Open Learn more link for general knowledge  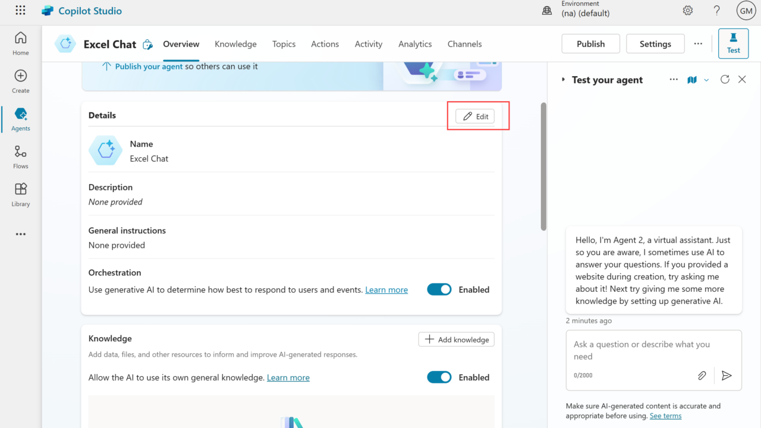point(288,377)
